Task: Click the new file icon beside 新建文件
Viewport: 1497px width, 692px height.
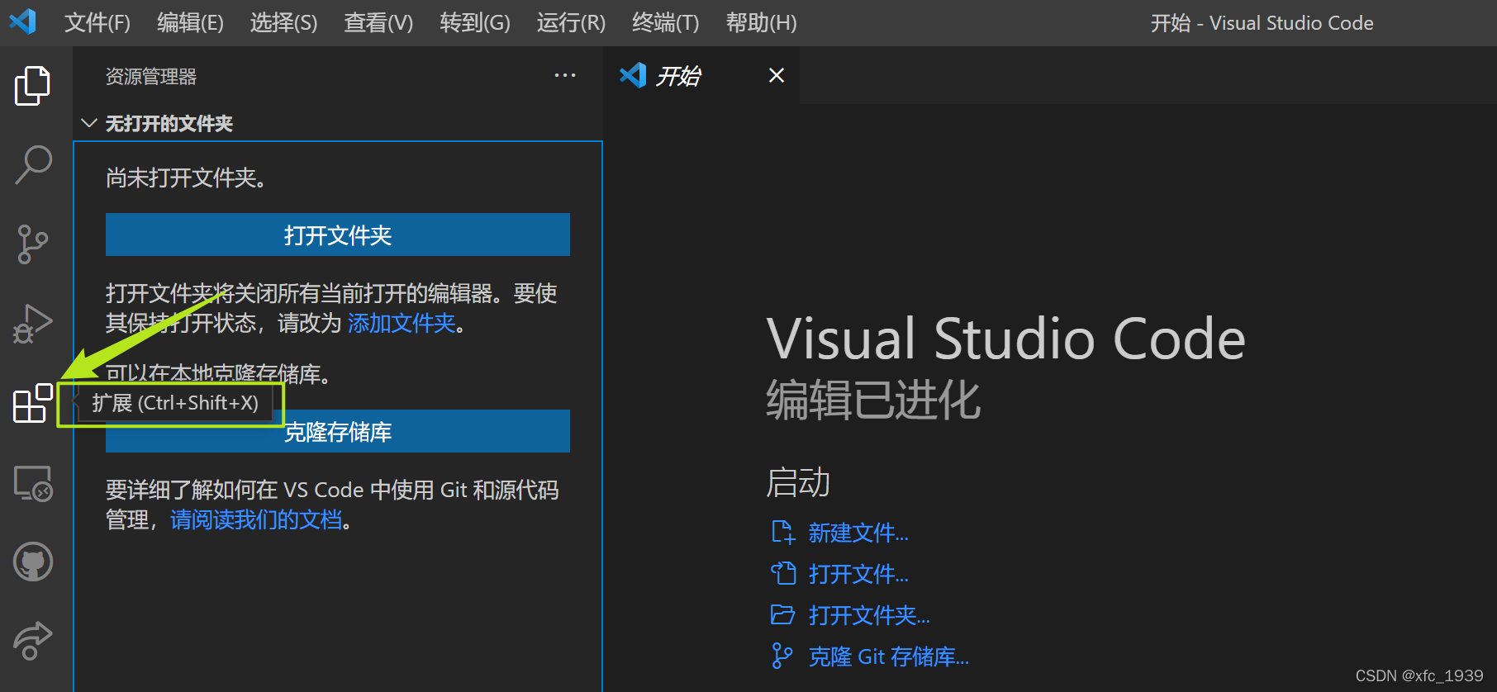Action: [782, 533]
